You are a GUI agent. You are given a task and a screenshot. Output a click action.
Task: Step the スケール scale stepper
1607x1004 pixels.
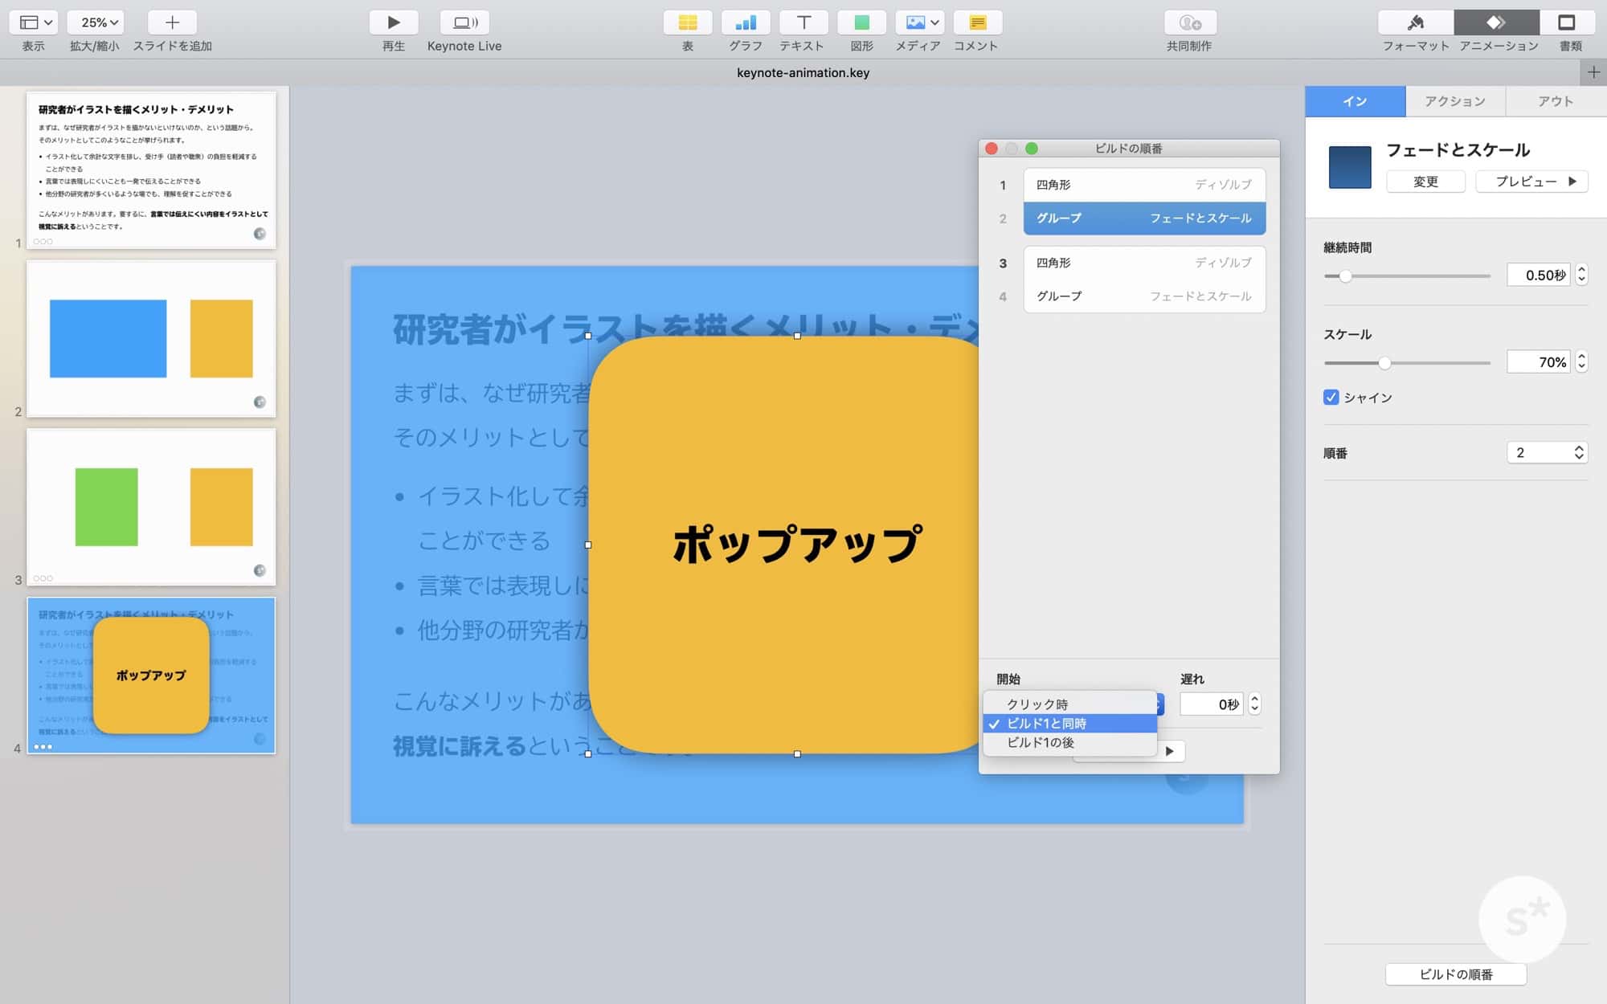coord(1581,362)
